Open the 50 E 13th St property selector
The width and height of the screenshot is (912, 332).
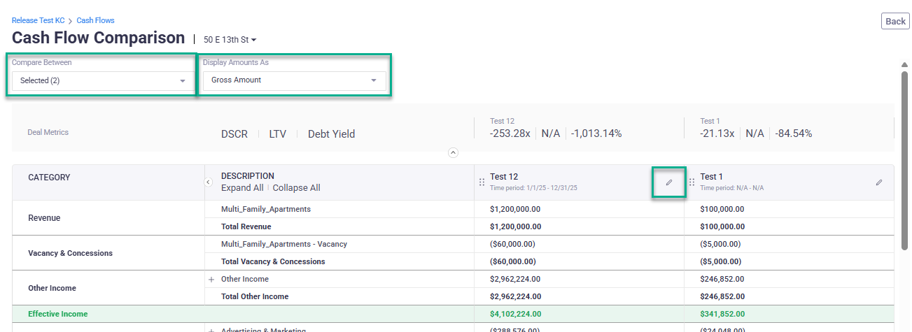(x=230, y=40)
